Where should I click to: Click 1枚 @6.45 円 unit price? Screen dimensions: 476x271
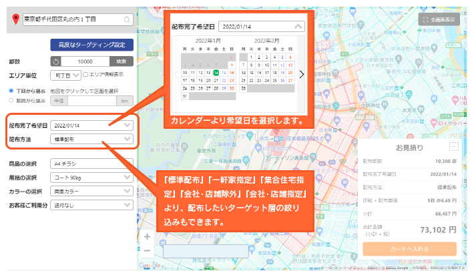point(442,201)
